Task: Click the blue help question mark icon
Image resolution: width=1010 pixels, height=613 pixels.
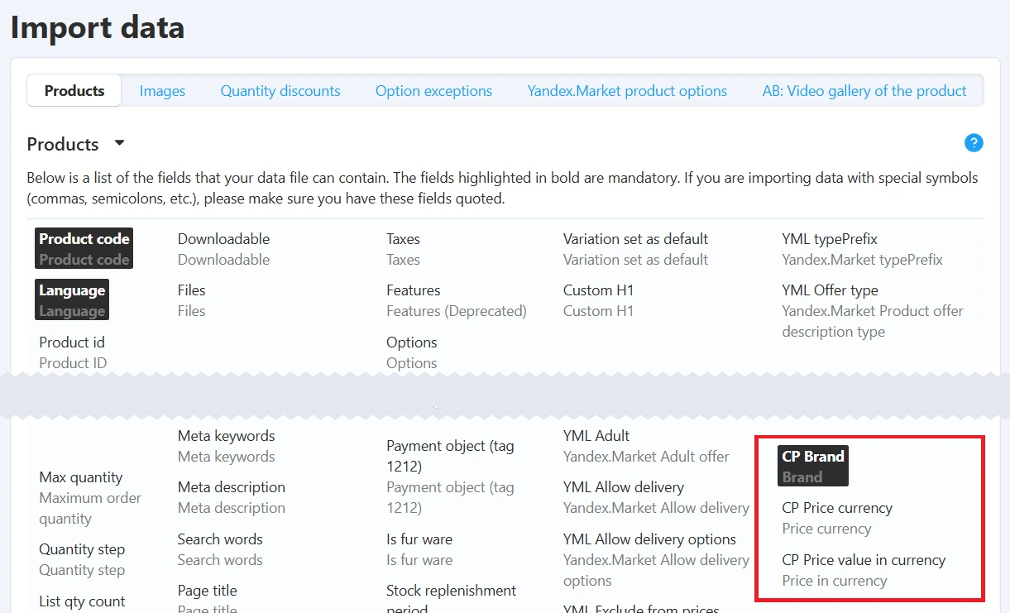Action: [974, 143]
